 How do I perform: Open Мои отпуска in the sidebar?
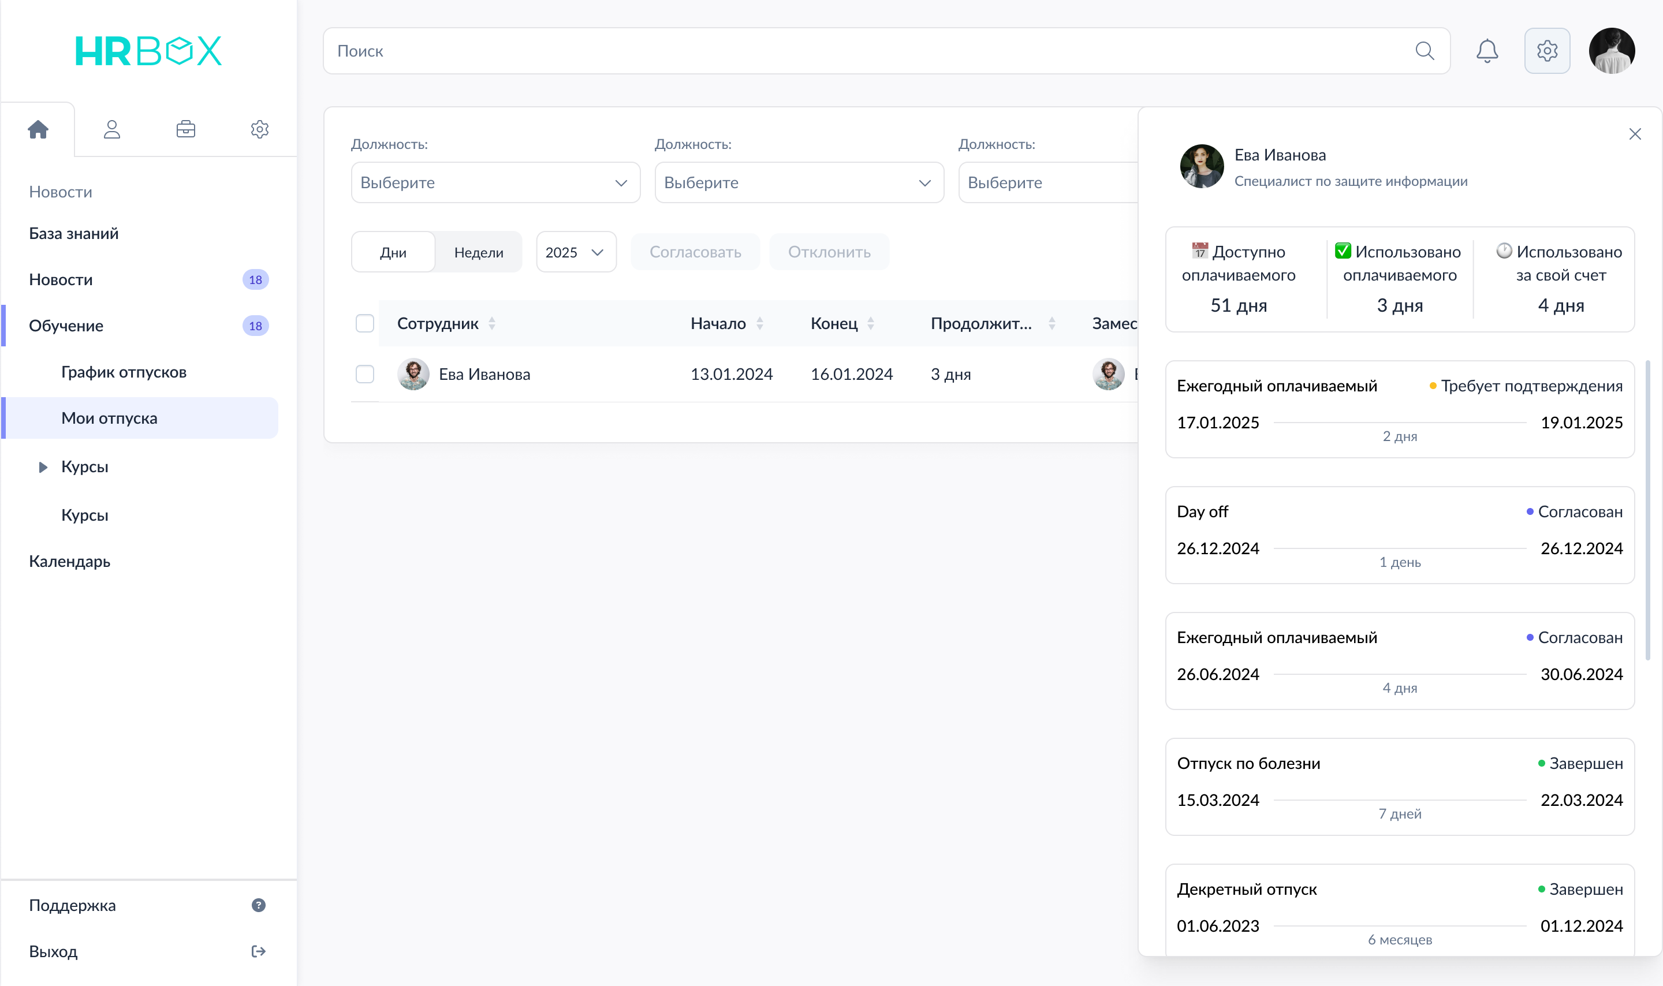109,418
